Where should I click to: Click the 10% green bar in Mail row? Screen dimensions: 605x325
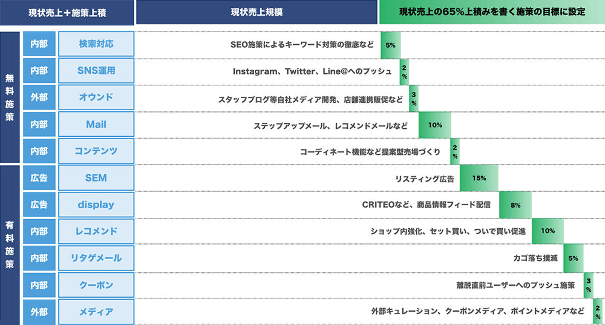[435, 125]
